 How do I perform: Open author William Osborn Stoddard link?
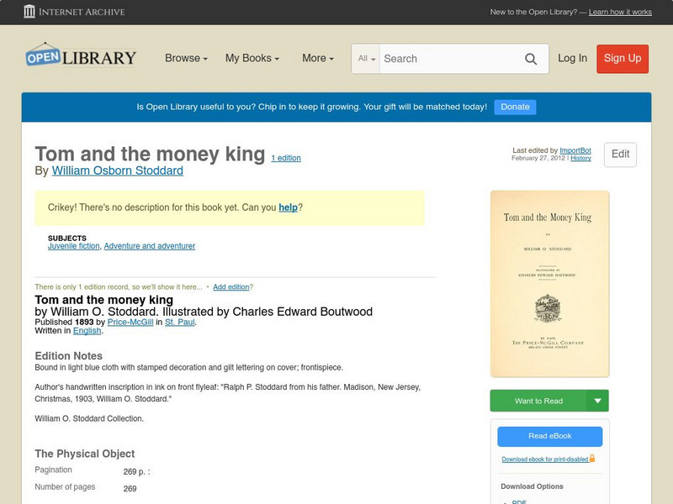pyautogui.click(x=117, y=171)
